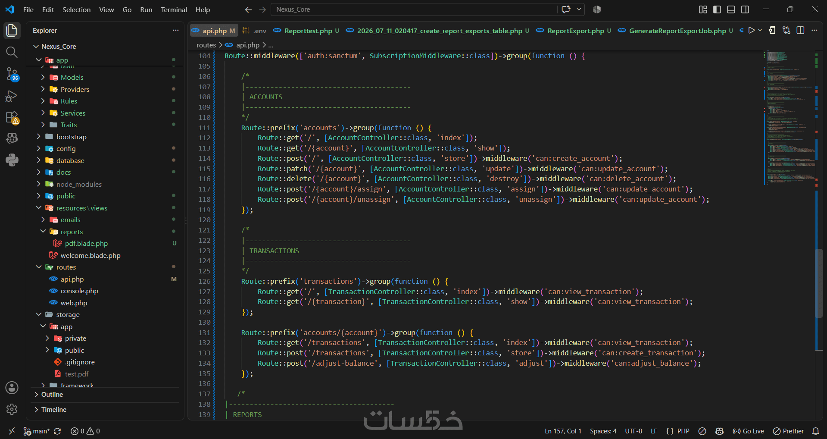Start the Go Live server

pyautogui.click(x=748, y=431)
